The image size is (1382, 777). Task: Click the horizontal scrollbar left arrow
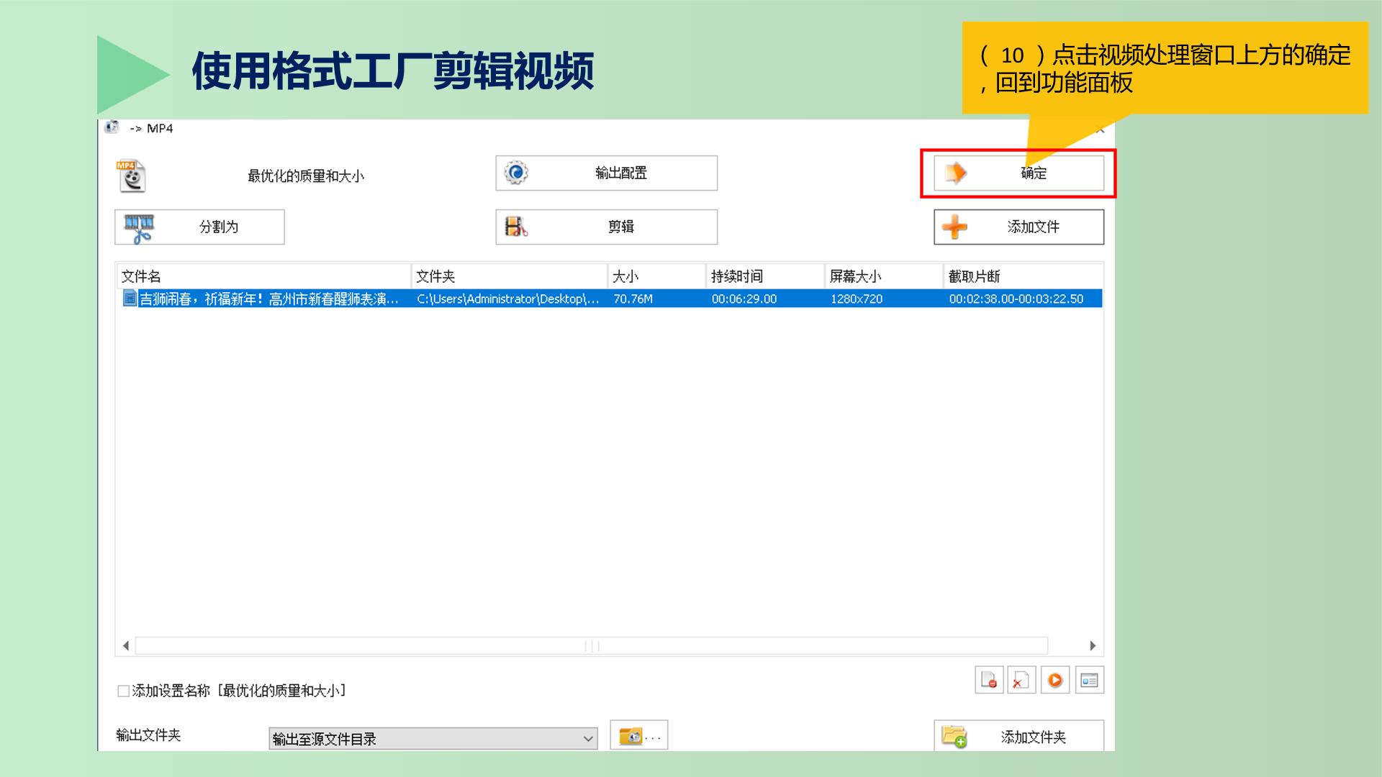click(126, 645)
